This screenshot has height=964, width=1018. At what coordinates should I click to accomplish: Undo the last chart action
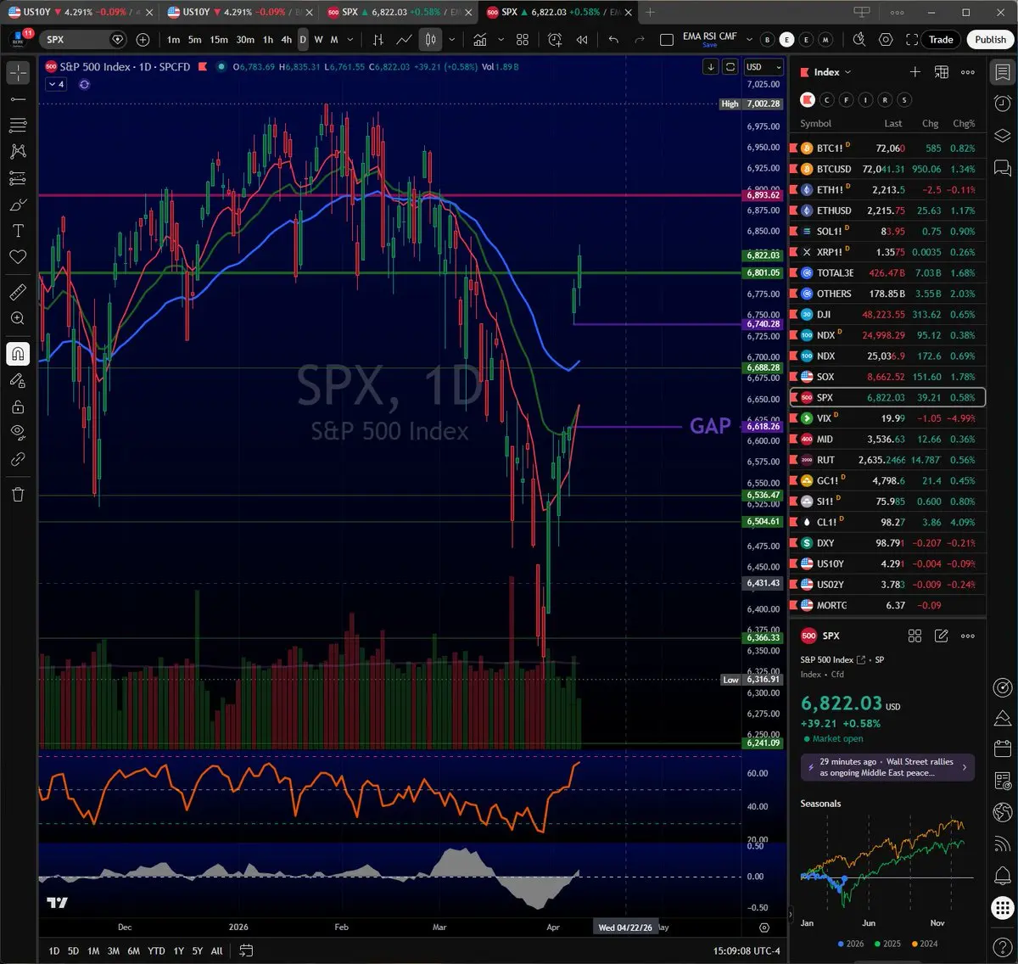tap(613, 39)
